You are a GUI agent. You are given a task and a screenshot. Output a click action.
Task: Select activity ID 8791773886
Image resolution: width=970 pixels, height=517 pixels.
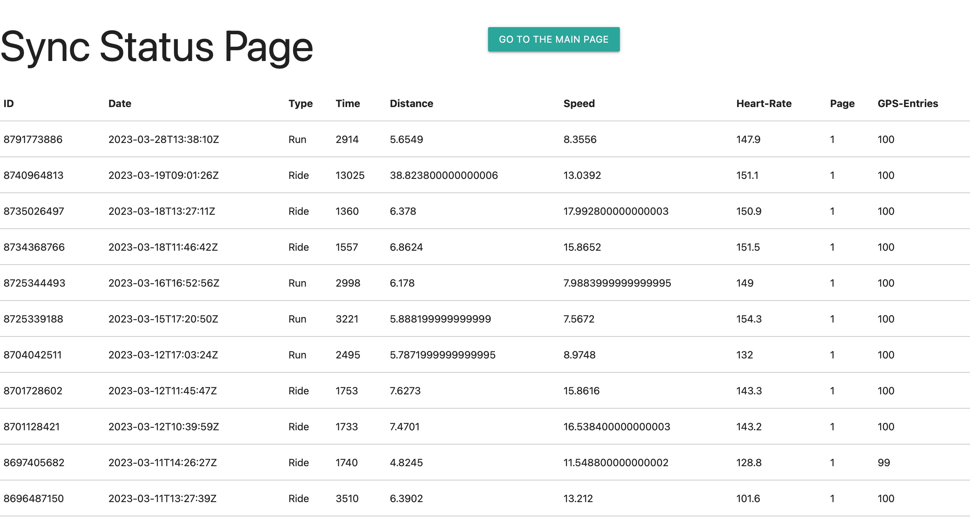(x=33, y=139)
